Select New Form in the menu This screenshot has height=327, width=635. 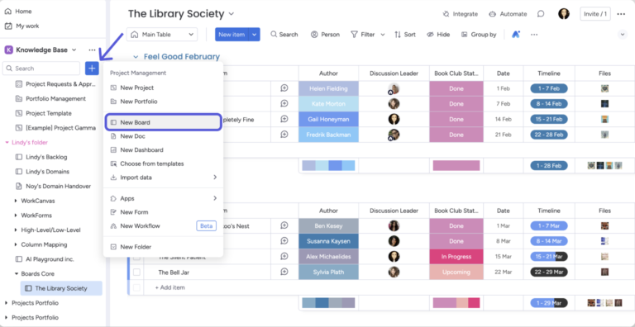[x=163, y=212]
